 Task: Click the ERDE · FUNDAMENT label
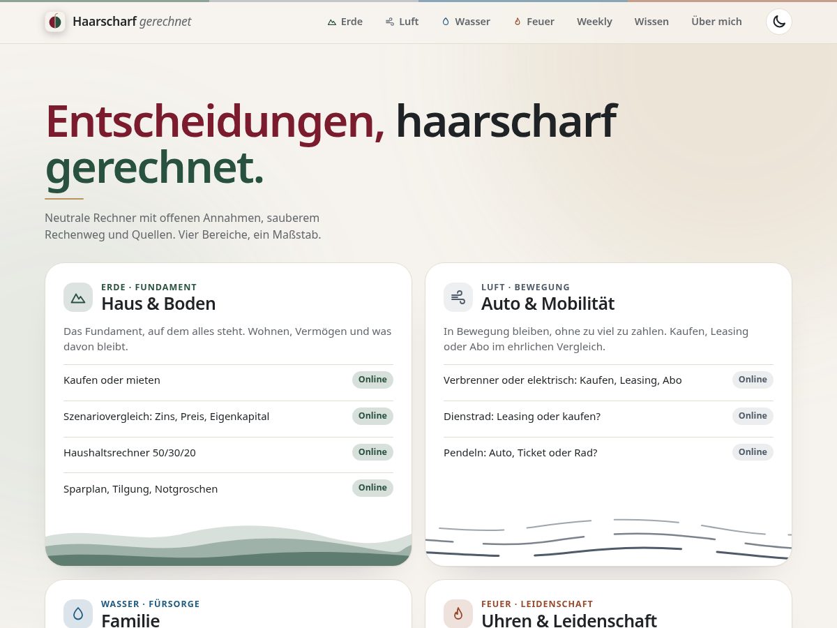tap(149, 287)
